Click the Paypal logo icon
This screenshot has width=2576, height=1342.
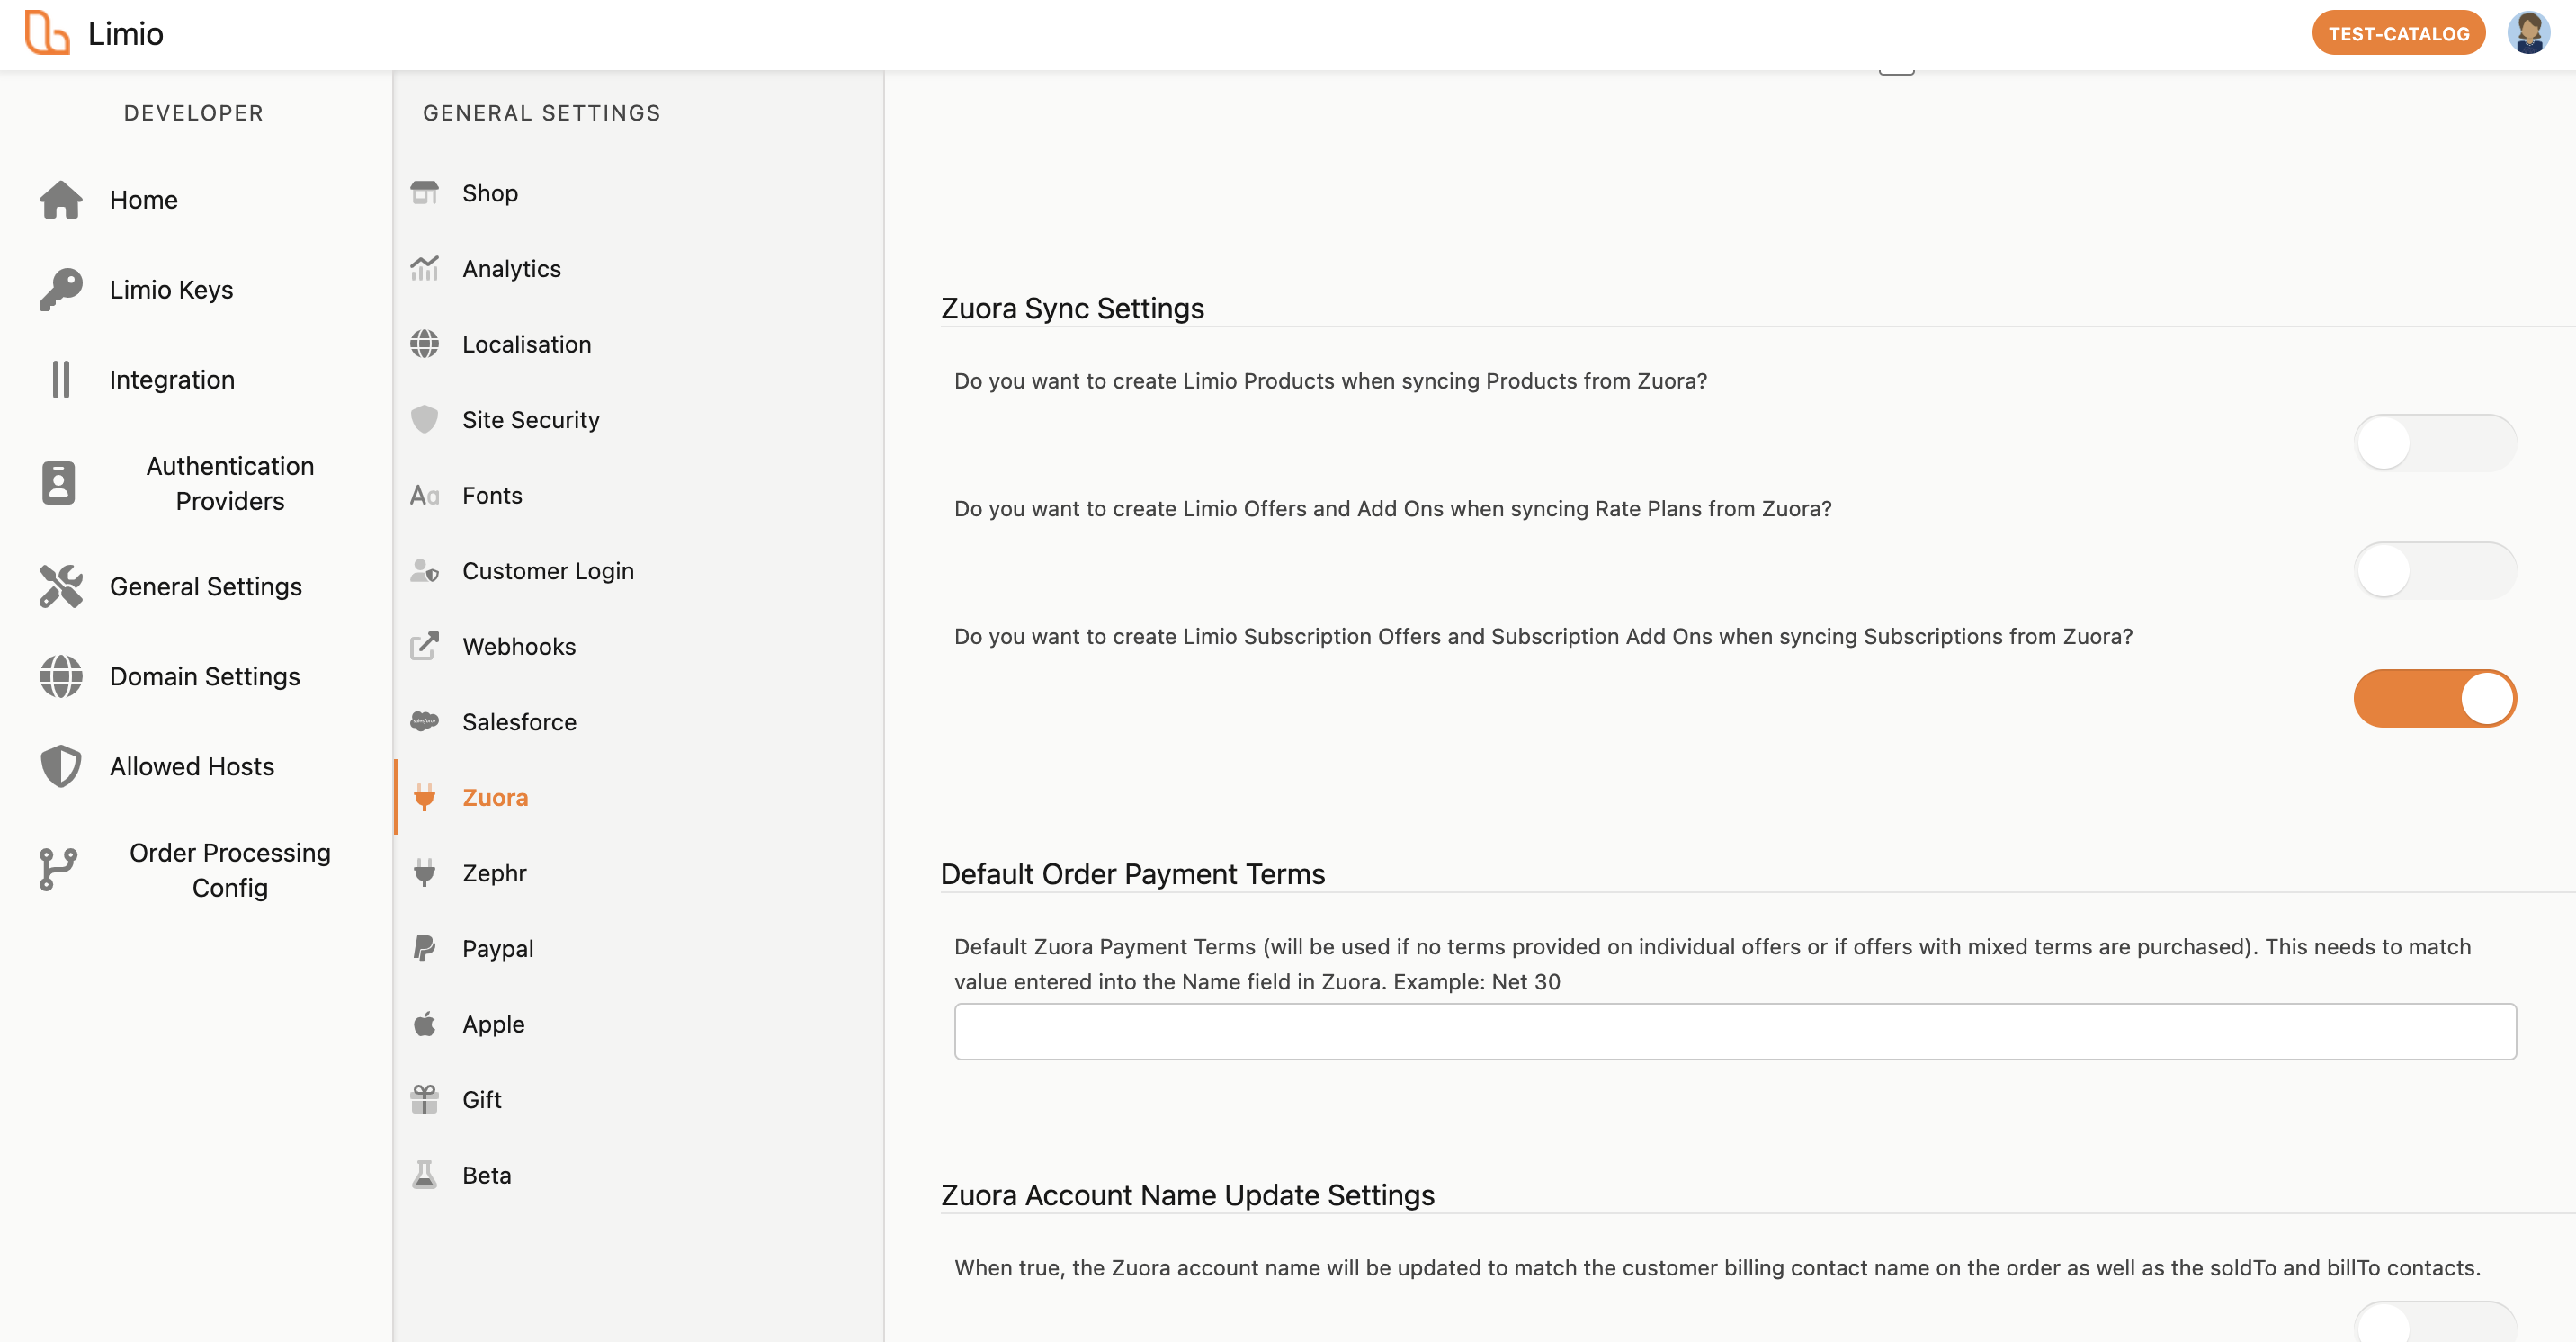click(425, 948)
